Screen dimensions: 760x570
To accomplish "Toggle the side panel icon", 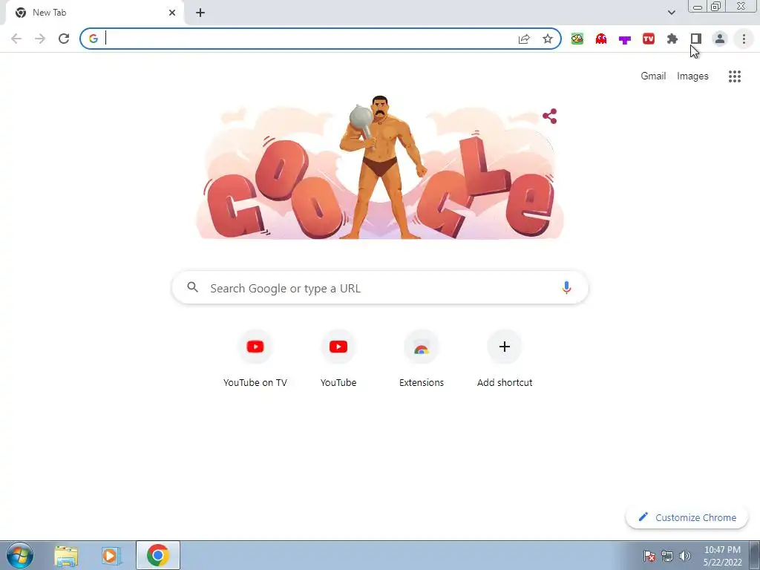I will (696, 39).
